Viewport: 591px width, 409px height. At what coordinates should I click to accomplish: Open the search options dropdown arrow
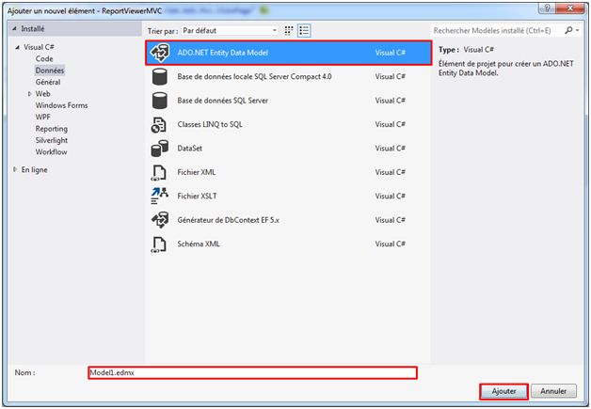pyautogui.click(x=578, y=30)
